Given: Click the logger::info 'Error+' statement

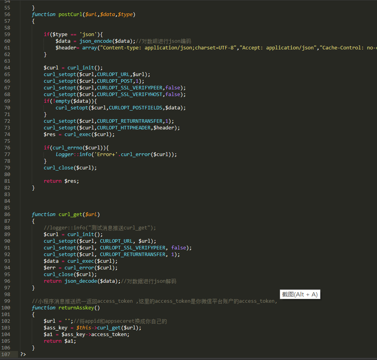Looking at the screenshot, I should coord(116,155).
